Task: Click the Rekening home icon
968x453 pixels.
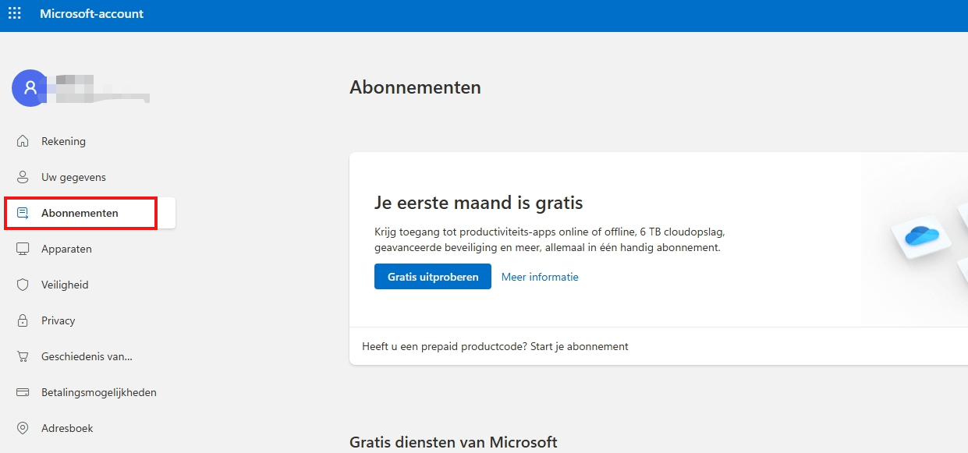Action: 23,141
